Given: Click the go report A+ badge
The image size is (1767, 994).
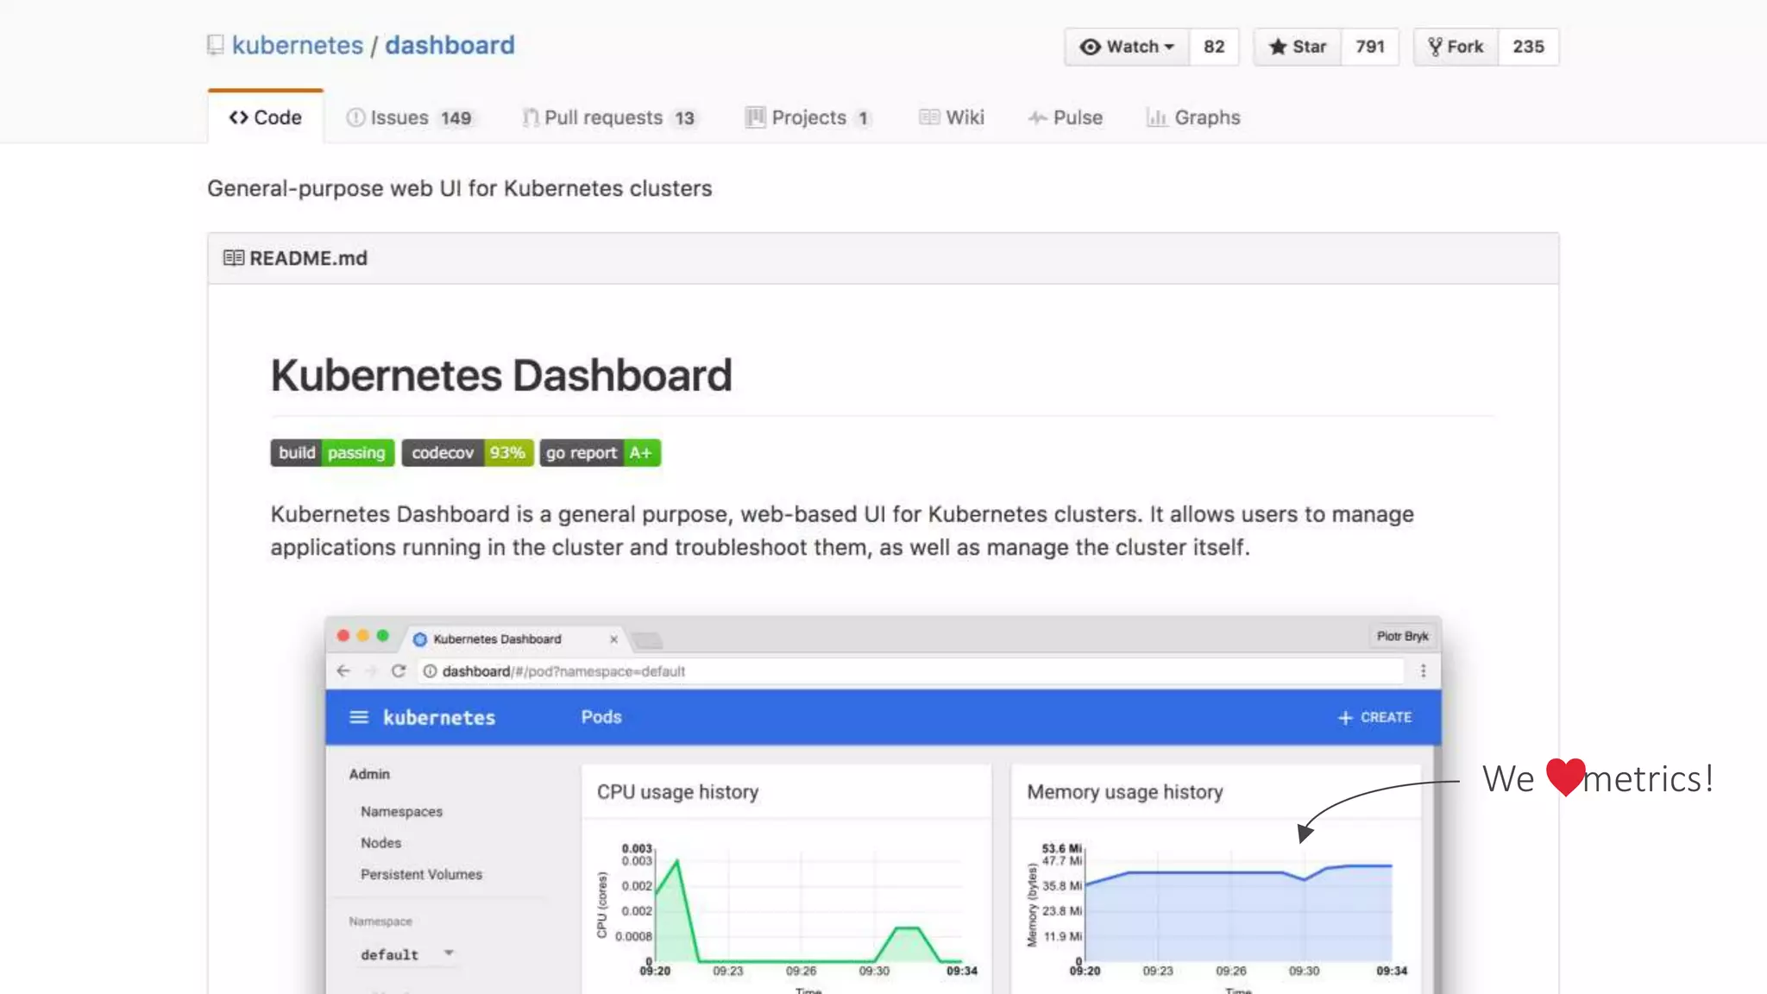Looking at the screenshot, I should click(x=600, y=453).
